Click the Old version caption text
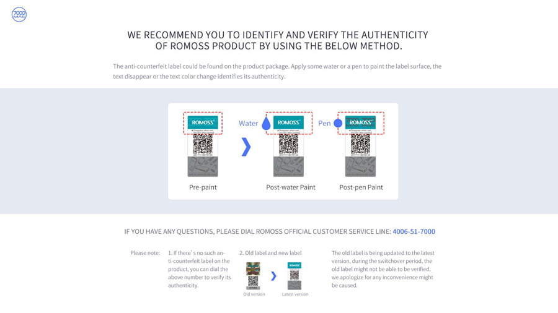The image size is (558, 313). pyautogui.click(x=254, y=294)
